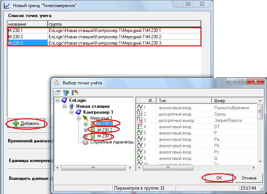This screenshot has width=267, height=194.
Task: Click the Контроллер 1 node icon
Action: coord(78,112)
